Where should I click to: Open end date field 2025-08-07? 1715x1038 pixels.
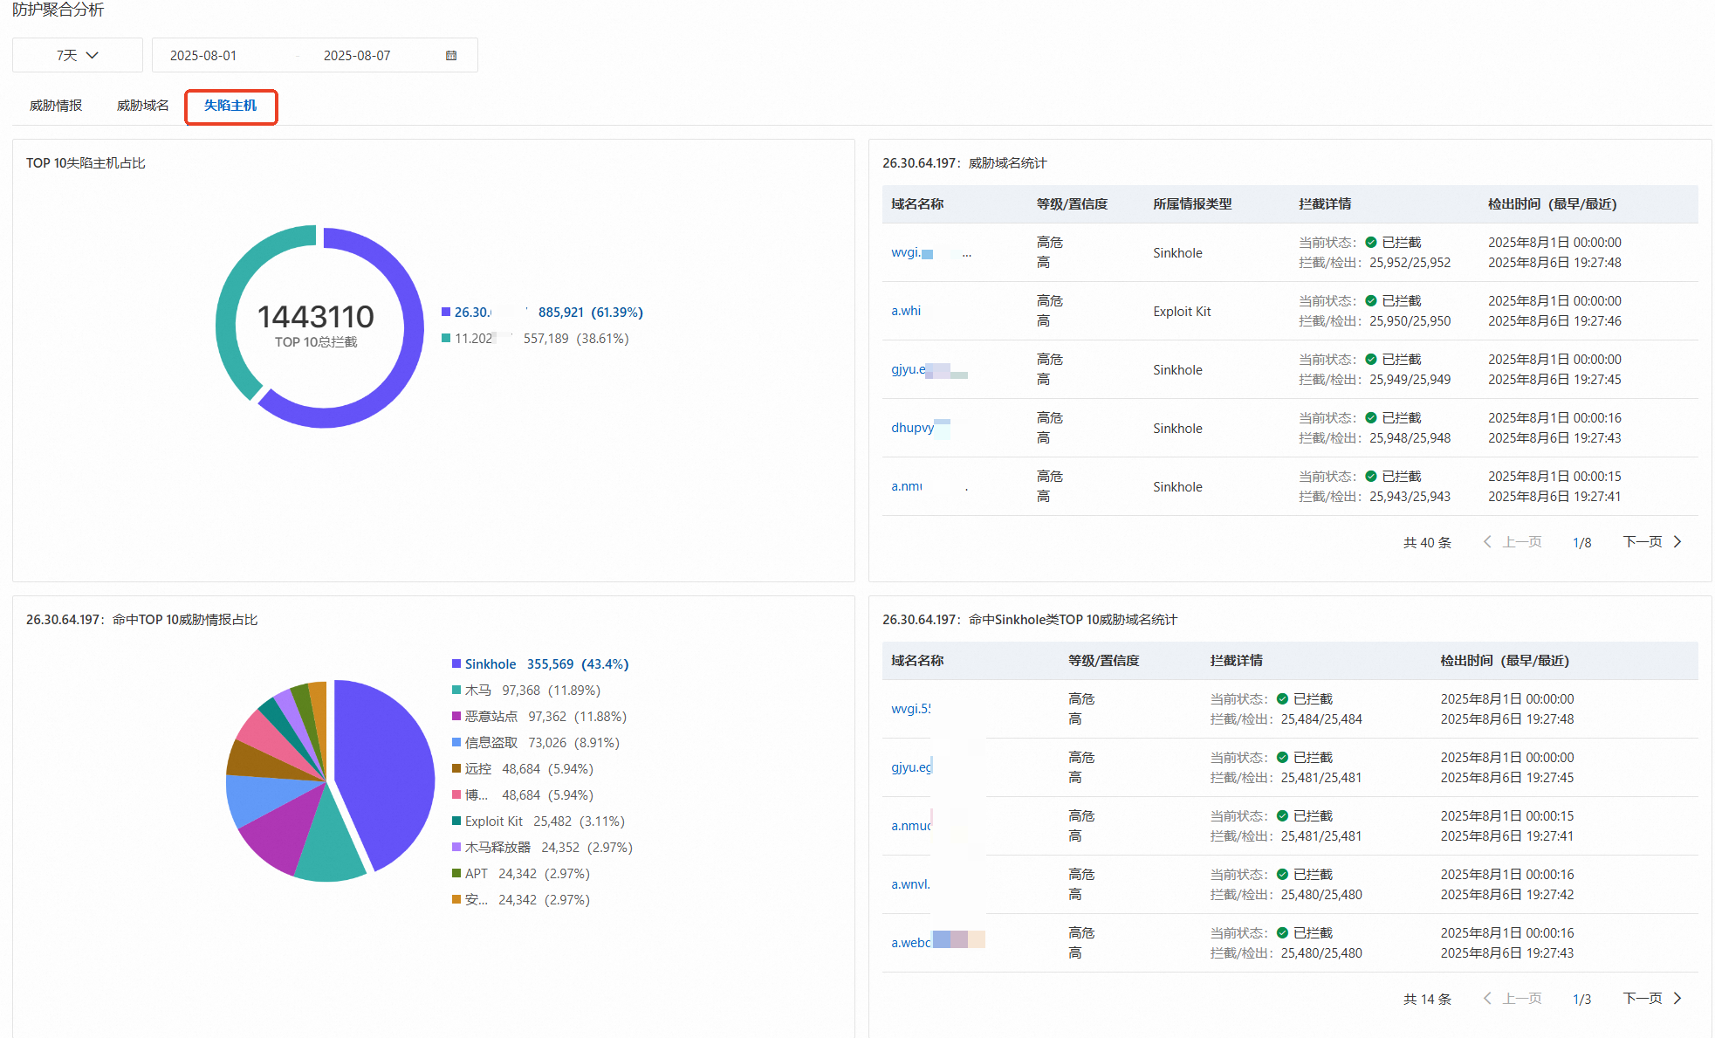357,56
